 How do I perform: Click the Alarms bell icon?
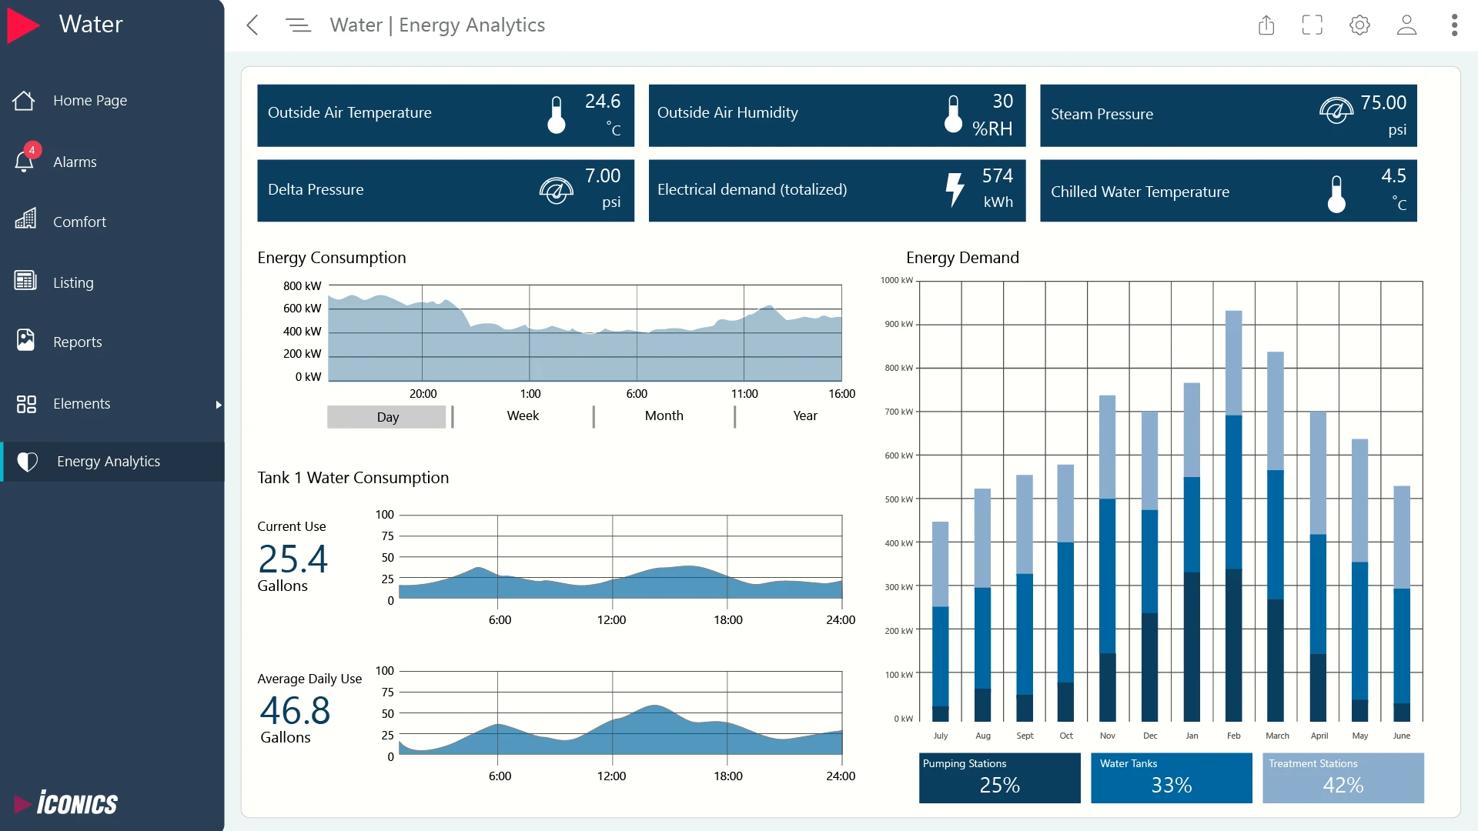[25, 161]
